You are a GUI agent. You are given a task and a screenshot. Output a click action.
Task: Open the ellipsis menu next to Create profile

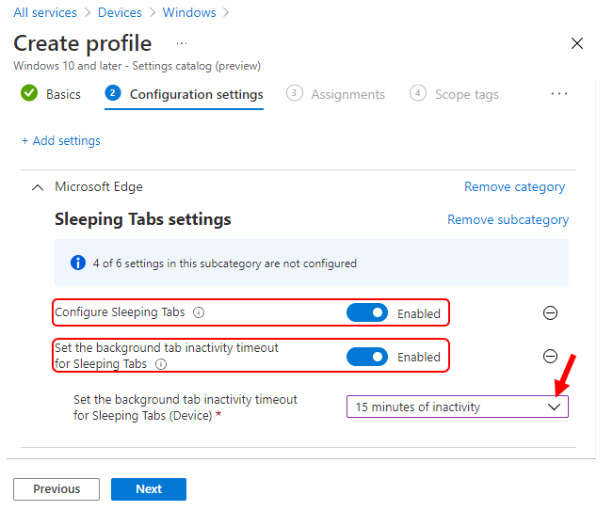[182, 43]
